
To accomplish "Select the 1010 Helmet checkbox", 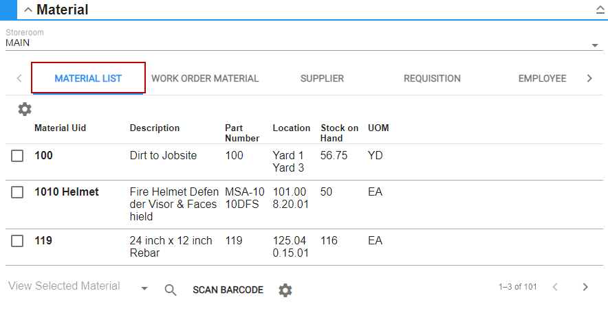I will [x=17, y=193].
